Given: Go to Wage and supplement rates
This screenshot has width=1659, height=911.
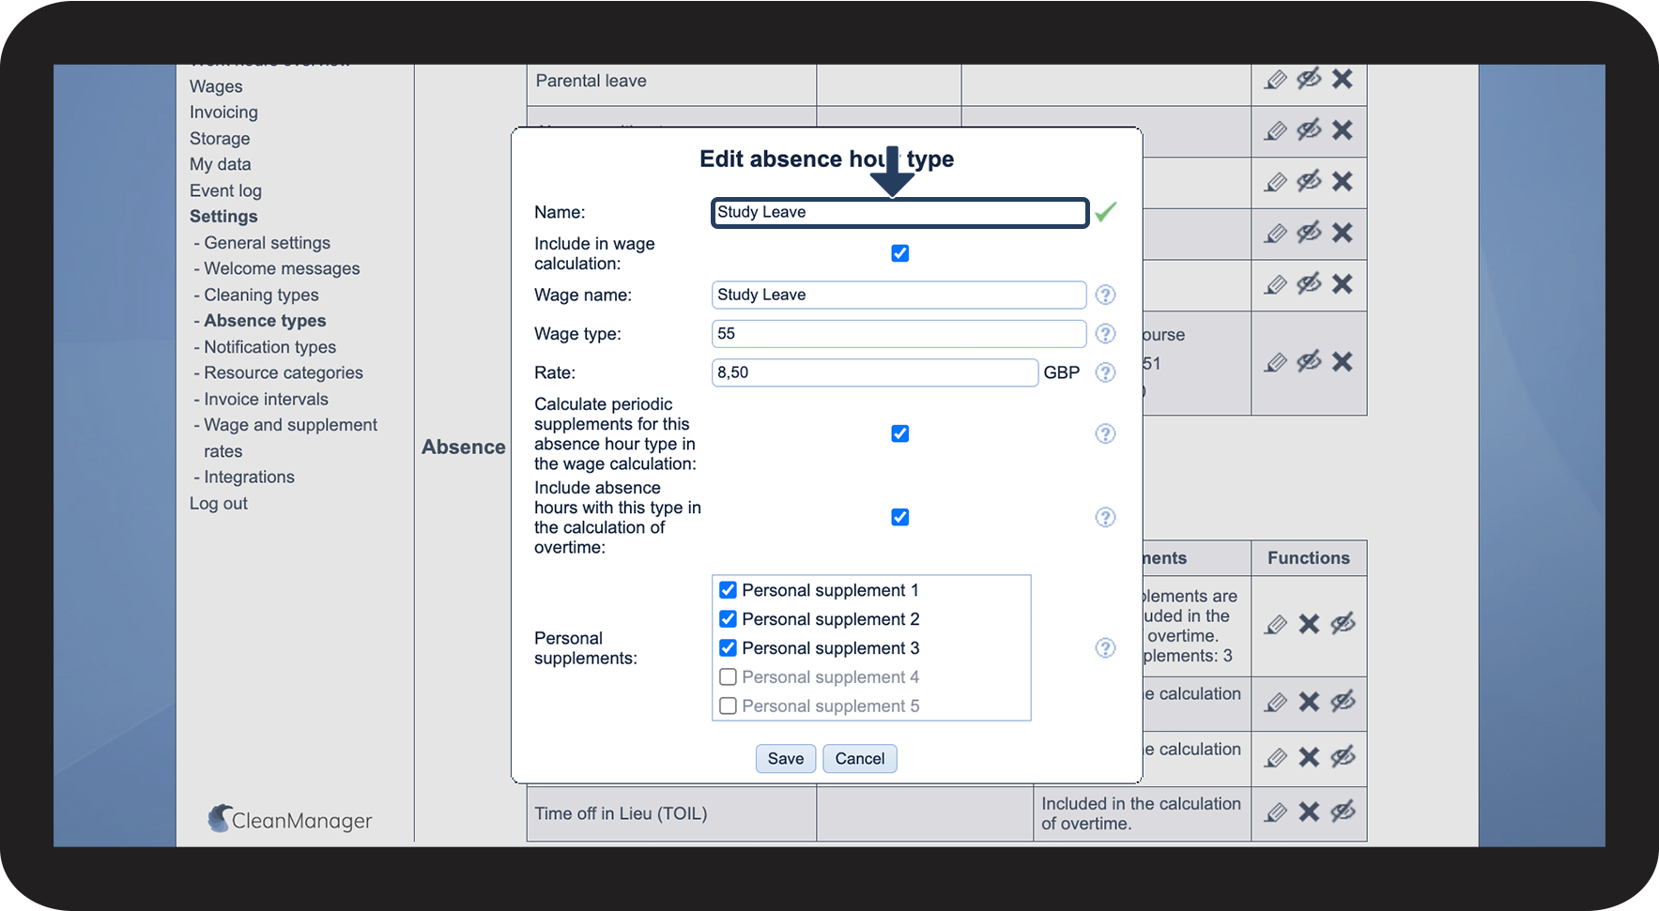Looking at the screenshot, I should coord(290,425).
